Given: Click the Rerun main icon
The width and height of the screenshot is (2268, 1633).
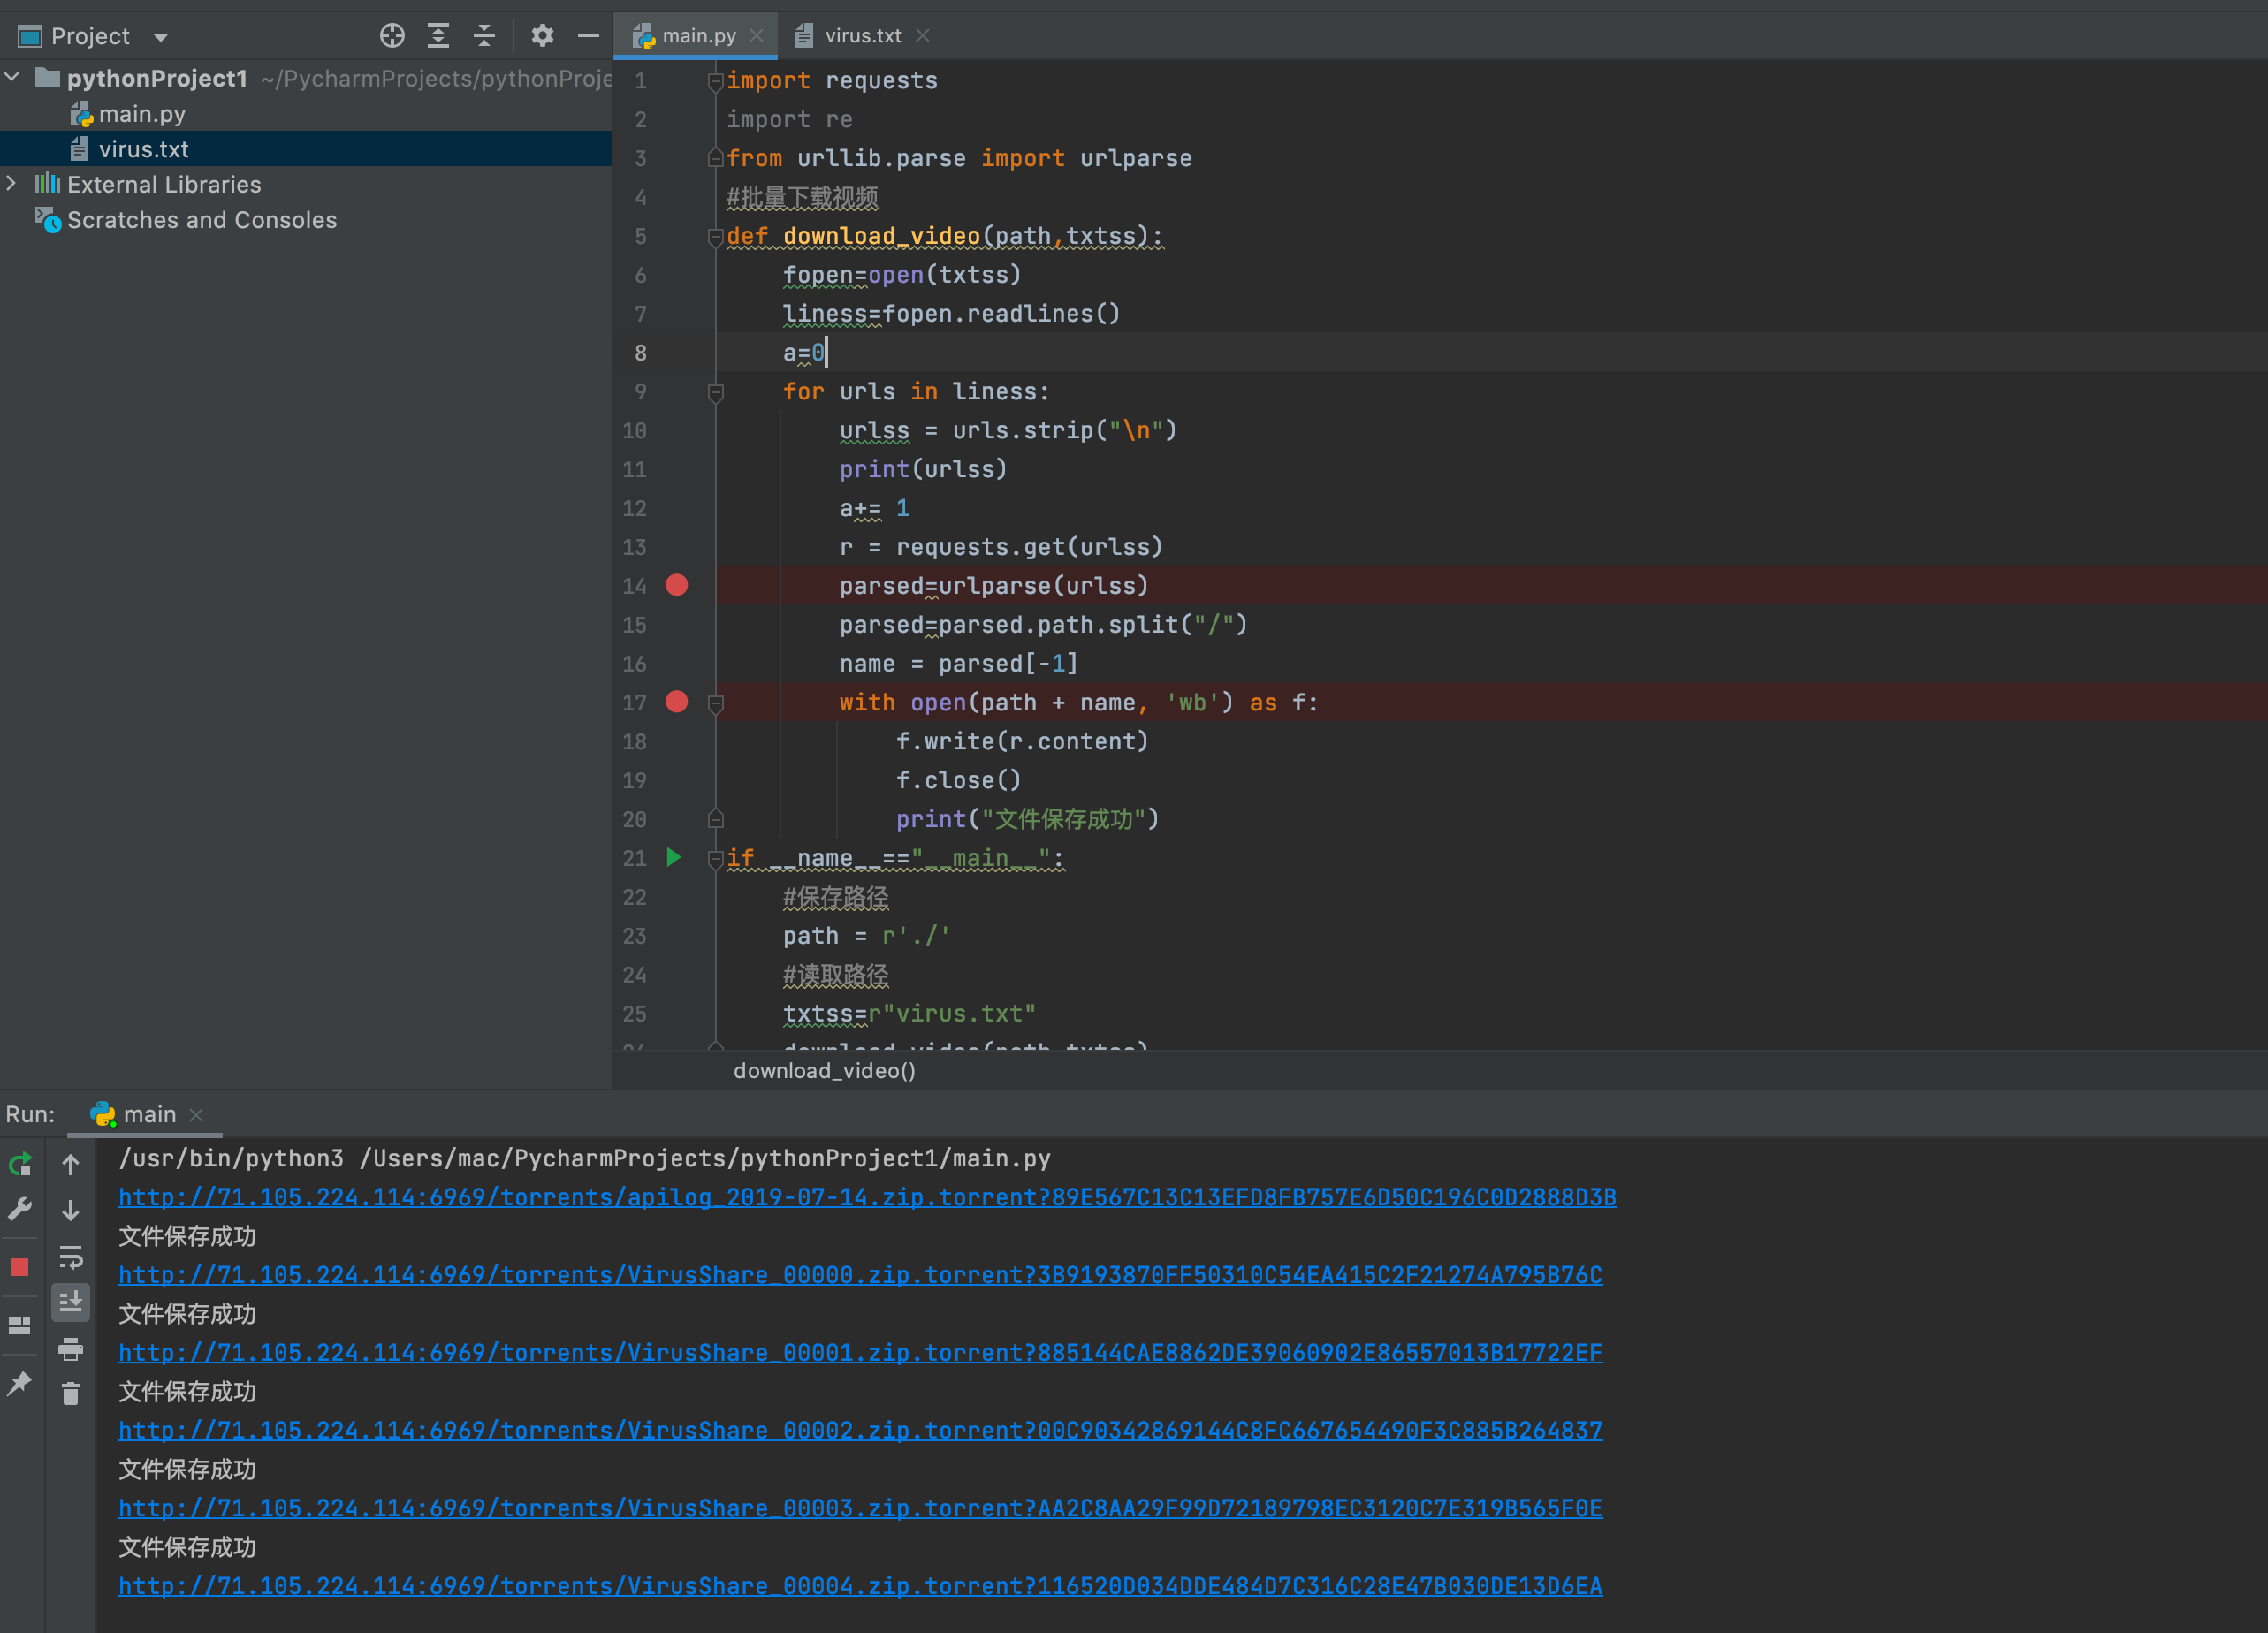Looking at the screenshot, I should coord(20,1164).
